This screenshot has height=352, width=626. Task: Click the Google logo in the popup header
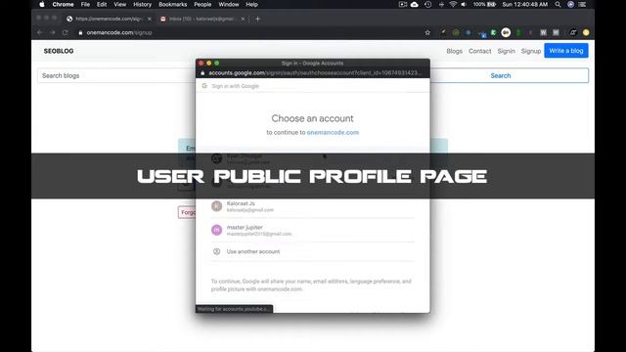pyautogui.click(x=204, y=86)
